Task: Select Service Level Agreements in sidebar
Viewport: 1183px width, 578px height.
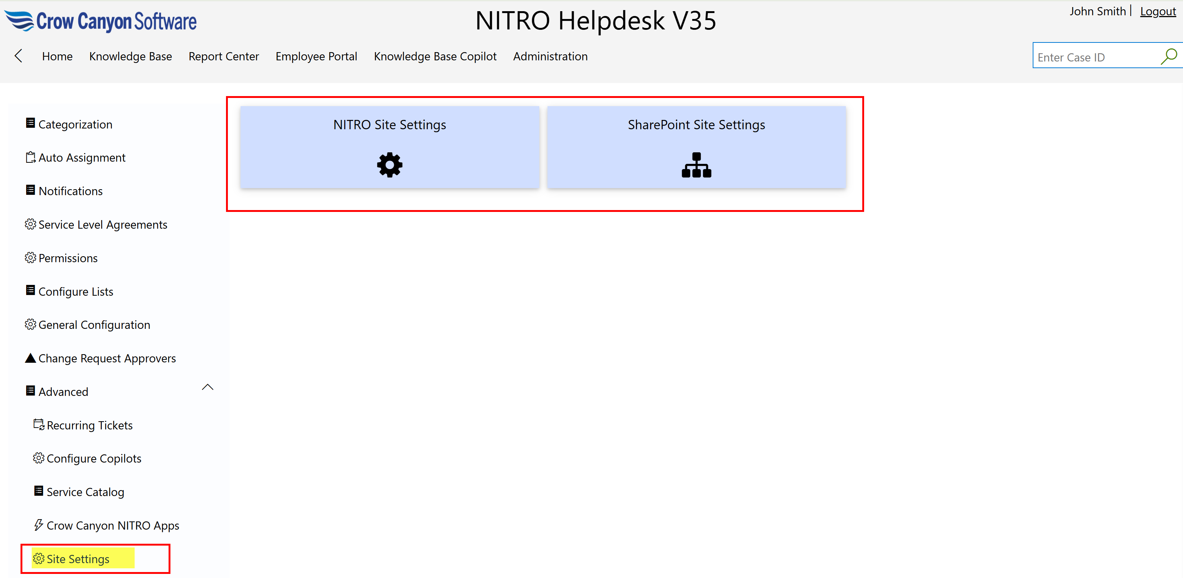Action: pyautogui.click(x=103, y=225)
